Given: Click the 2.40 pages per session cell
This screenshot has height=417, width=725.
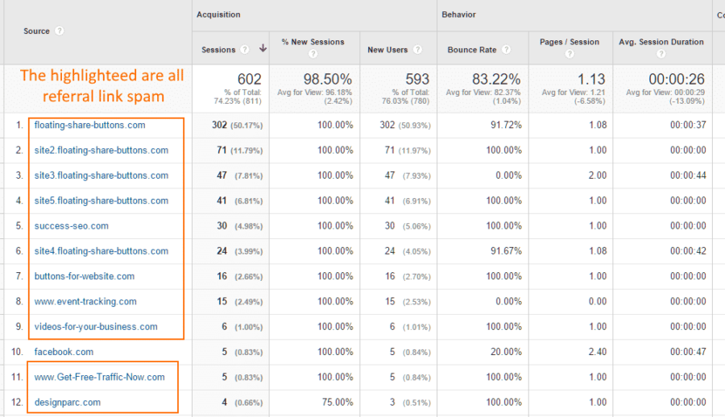Looking at the screenshot, I should point(598,352).
